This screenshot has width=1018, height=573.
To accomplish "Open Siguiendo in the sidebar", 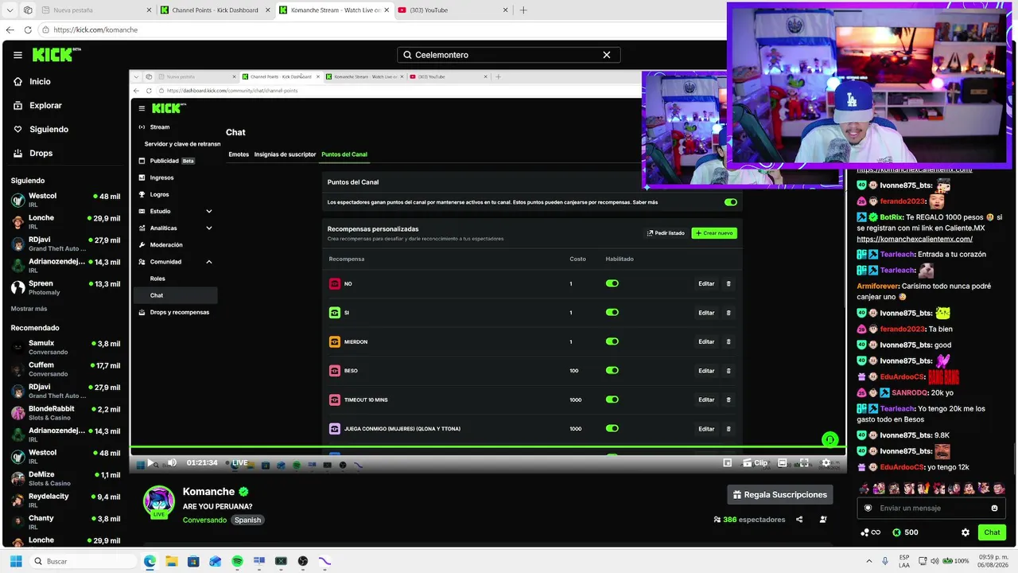I will [41, 129].
